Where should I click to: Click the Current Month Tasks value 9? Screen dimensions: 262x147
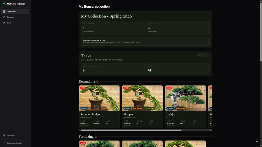click(84, 70)
